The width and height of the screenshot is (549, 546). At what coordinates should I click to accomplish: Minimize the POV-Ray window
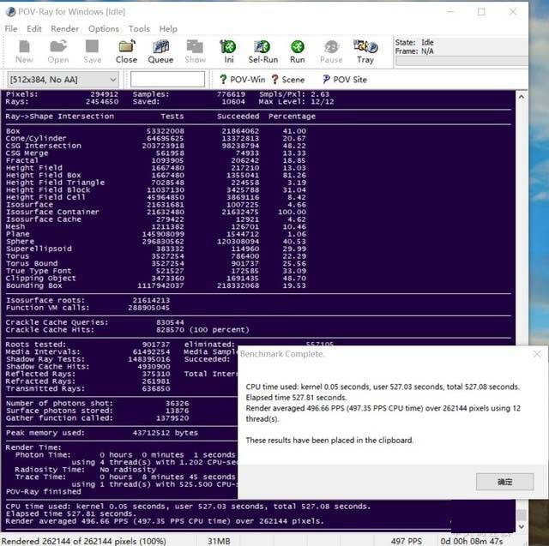tap(450, 12)
